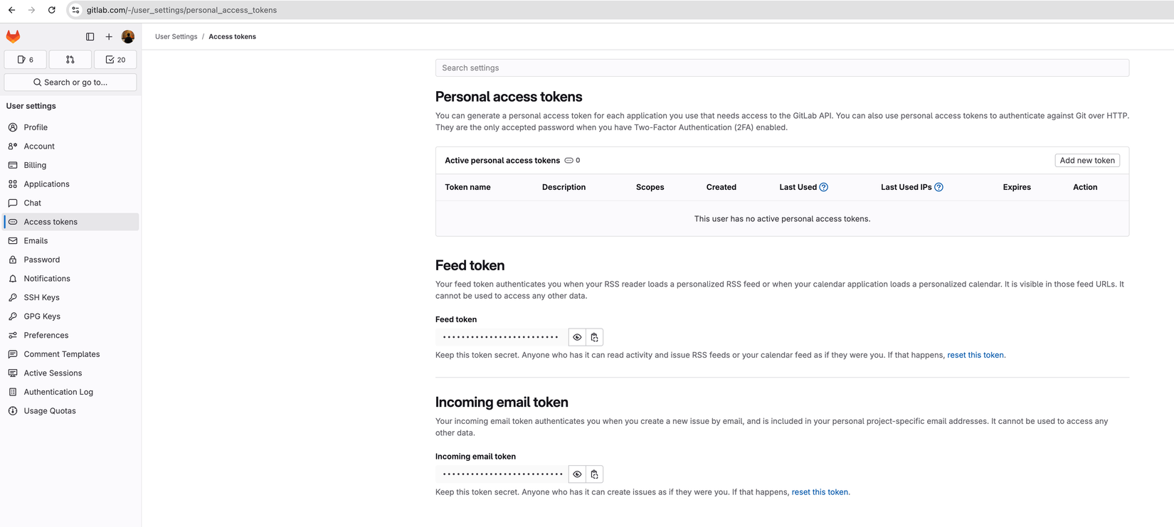
Task: Go to Notifications settings
Action: pos(47,279)
